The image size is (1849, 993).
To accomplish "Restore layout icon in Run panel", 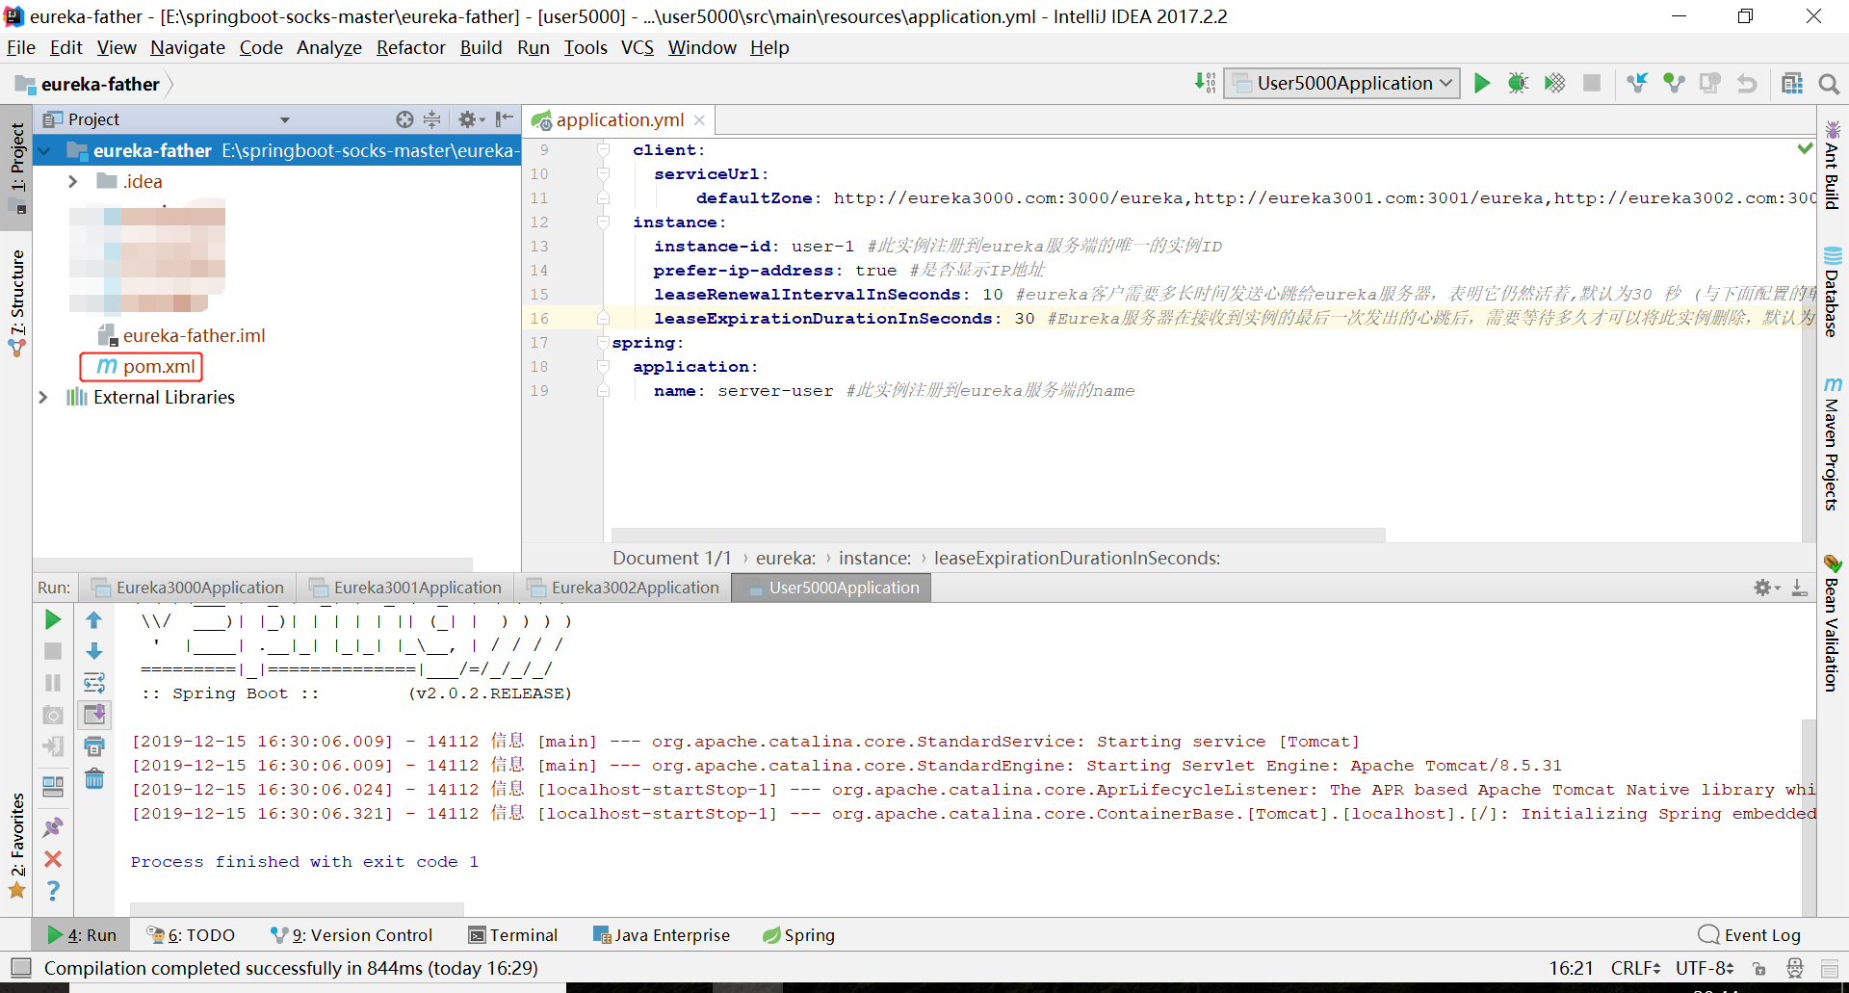I will point(53,786).
